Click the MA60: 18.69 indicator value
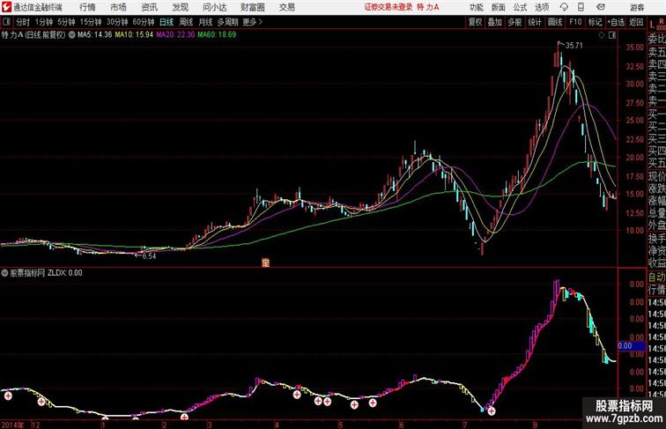666x429 pixels. coord(217,35)
